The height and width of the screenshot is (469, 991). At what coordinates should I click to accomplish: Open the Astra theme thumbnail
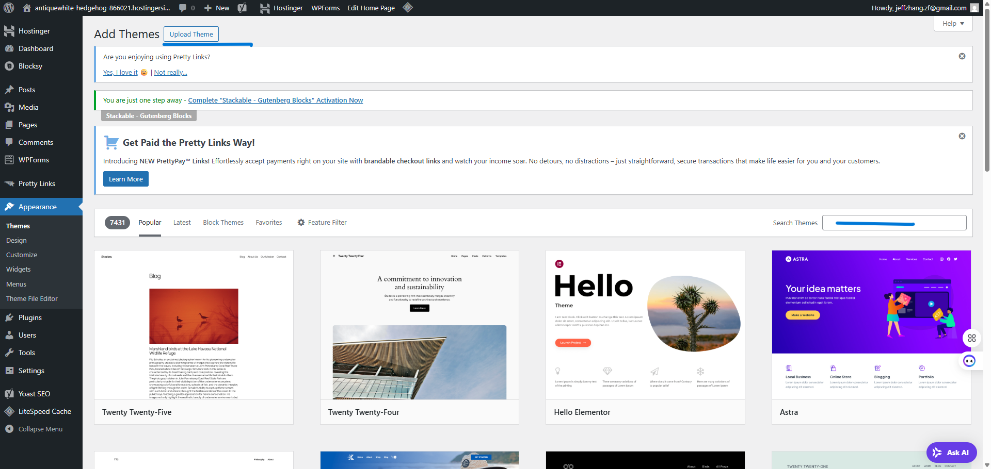(x=871, y=325)
